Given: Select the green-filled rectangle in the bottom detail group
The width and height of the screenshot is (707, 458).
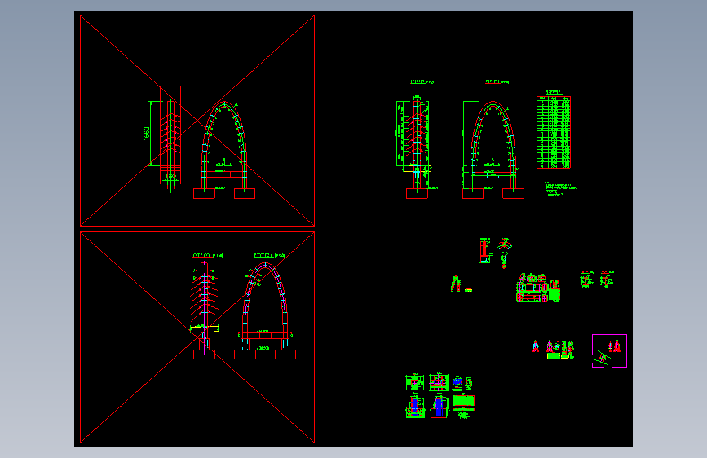Looking at the screenshot, I should coord(463,401).
